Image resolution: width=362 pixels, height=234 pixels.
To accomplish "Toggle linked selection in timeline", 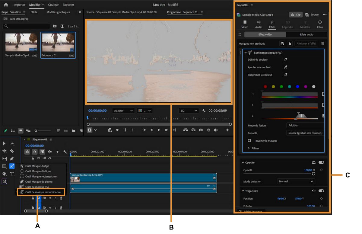I will click(42, 152).
